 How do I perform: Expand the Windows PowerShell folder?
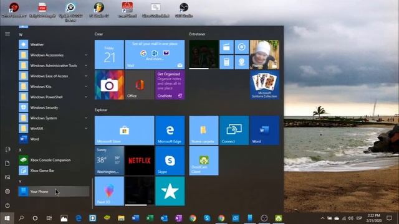pos(54,97)
